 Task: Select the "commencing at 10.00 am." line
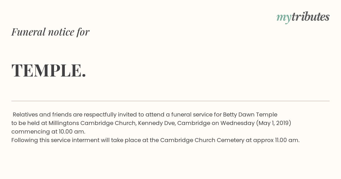click(x=48, y=132)
